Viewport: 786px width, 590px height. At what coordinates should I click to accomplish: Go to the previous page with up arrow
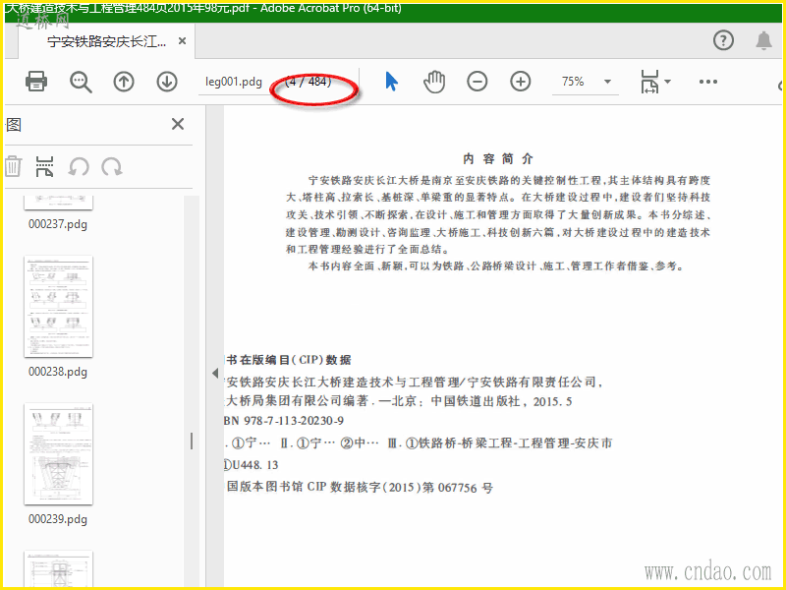click(x=124, y=82)
